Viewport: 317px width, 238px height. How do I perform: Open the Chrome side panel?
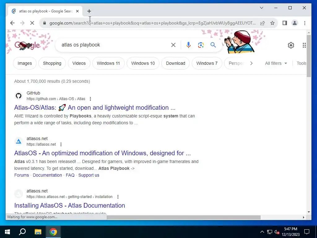tap(285, 23)
